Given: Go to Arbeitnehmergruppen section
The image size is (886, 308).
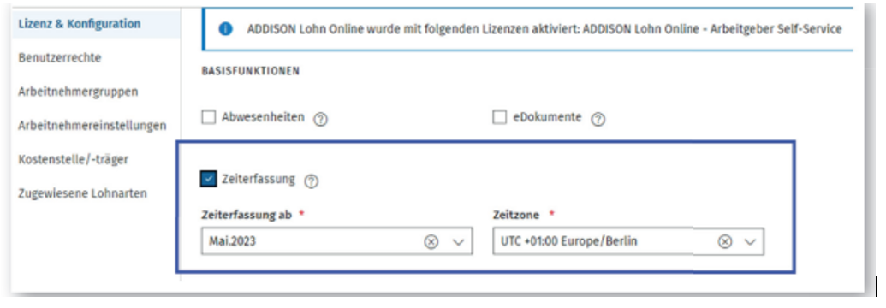Looking at the screenshot, I should click(x=78, y=92).
